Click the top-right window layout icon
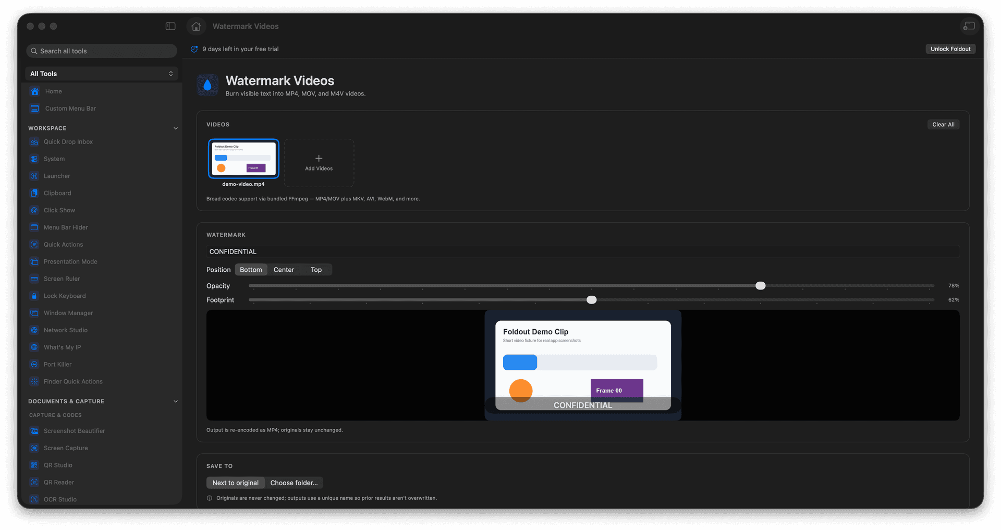The height and width of the screenshot is (530, 1001). pos(969,26)
